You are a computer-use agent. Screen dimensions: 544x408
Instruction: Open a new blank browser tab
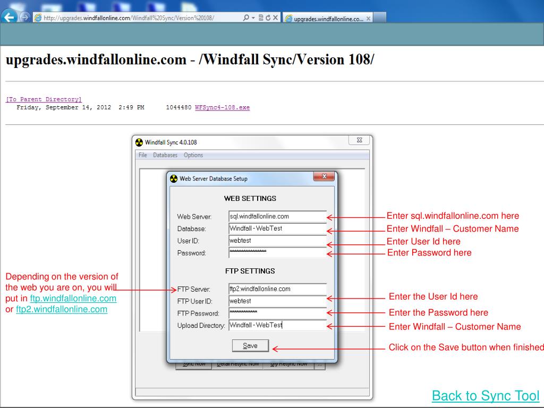(x=379, y=18)
